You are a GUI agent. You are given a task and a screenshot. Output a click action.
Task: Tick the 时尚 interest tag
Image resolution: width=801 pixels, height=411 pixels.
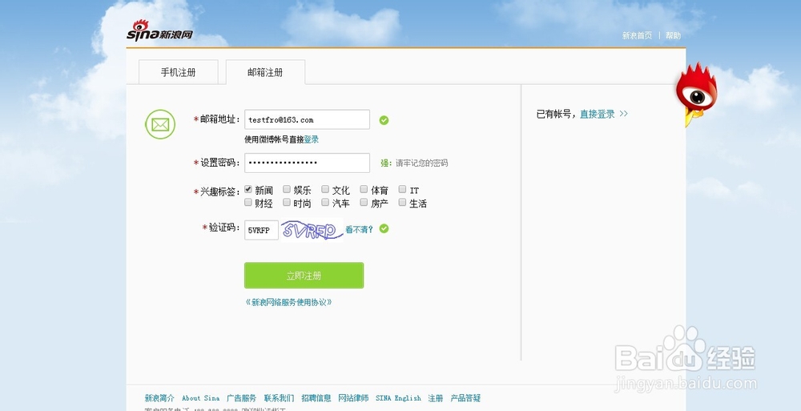tap(287, 203)
